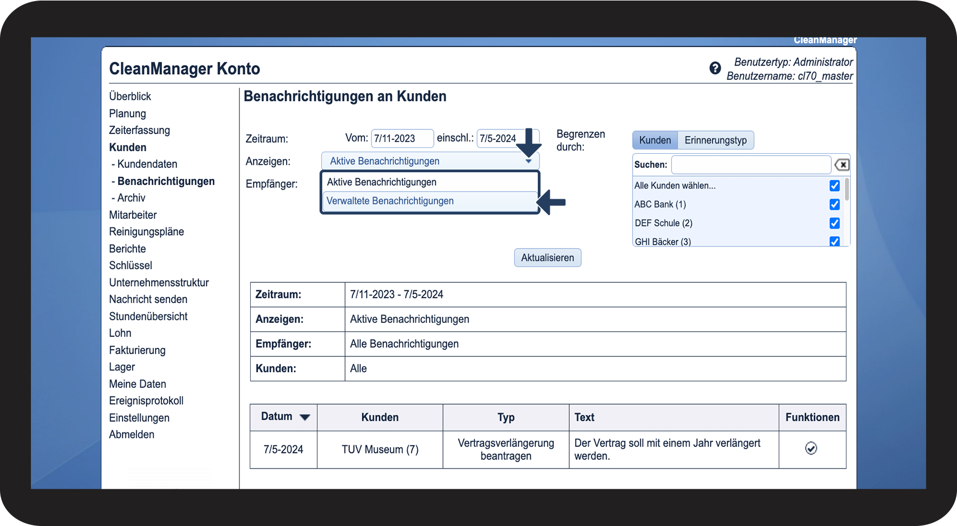Click the Suchen customer search field
Viewport: 957px width, 526px height.
point(751,165)
